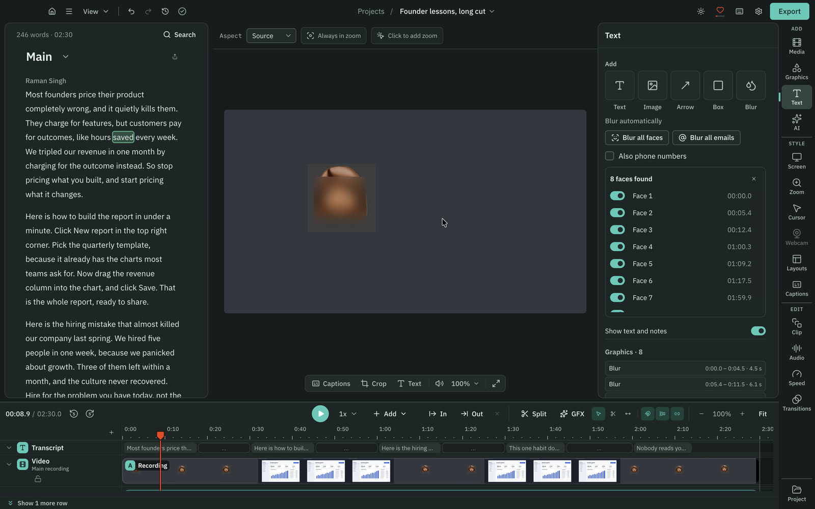Click Blur all faces button
815x509 pixels.
coord(637,137)
